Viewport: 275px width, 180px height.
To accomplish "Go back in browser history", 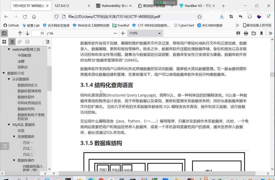I will (6, 17).
